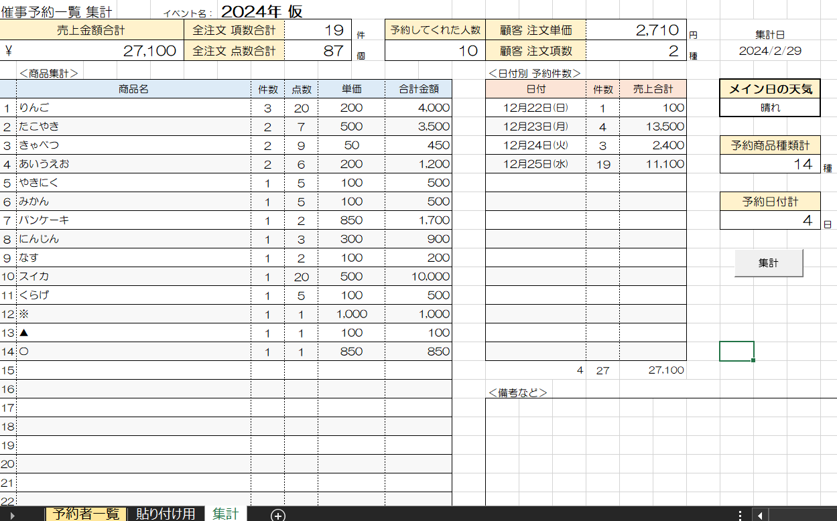Select the 顧客 注文単価 value 2,710 cell
837x521 pixels.
click(635, 30)
